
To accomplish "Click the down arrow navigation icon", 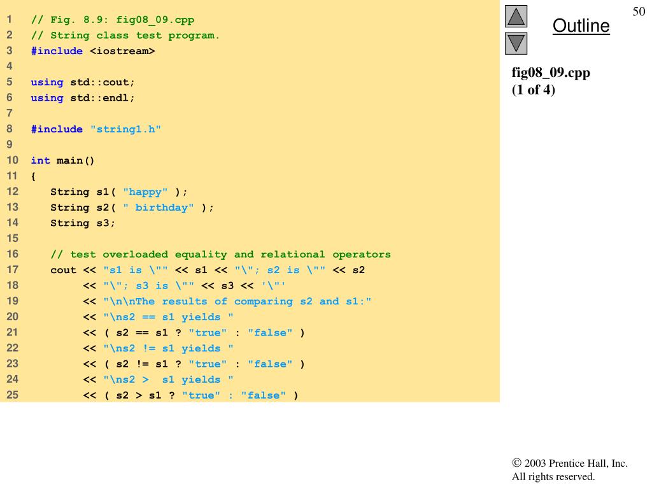I will [516, 43].
